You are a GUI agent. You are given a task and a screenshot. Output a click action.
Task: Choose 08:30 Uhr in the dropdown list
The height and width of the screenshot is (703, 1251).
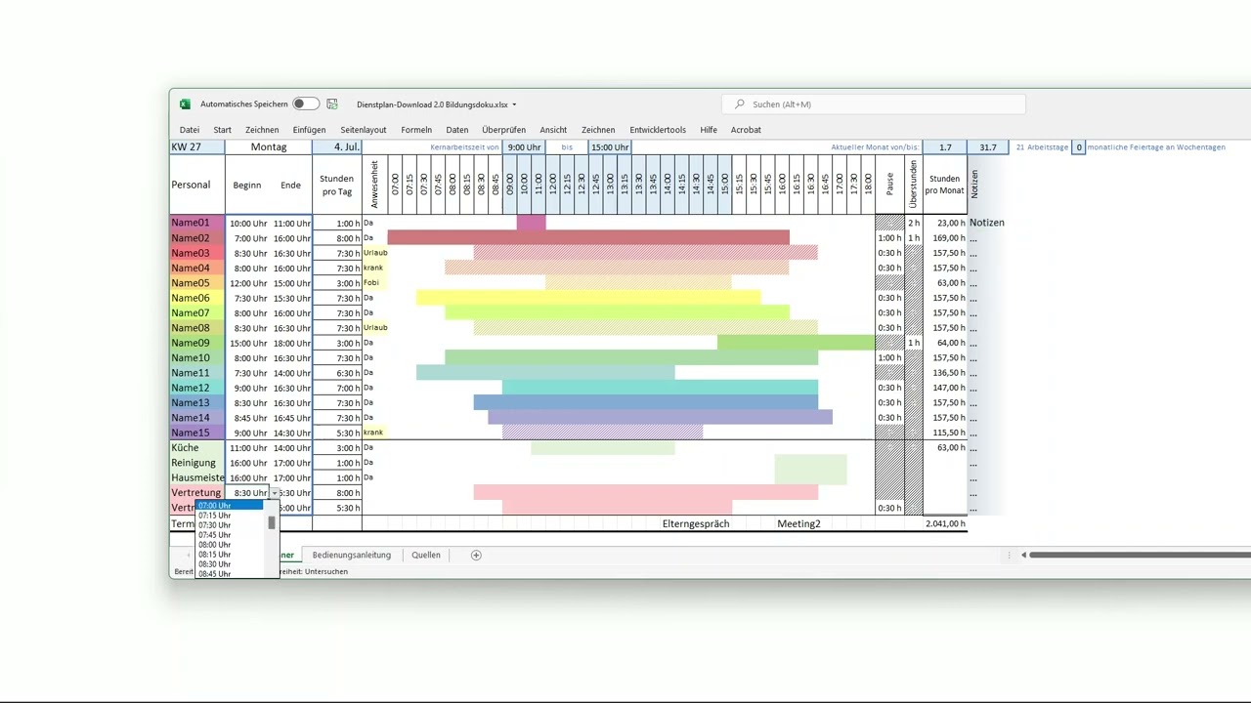point(229,564)
